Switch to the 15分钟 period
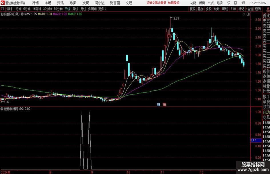The height and width of the screenshot is (174, 270). [37, 9]
